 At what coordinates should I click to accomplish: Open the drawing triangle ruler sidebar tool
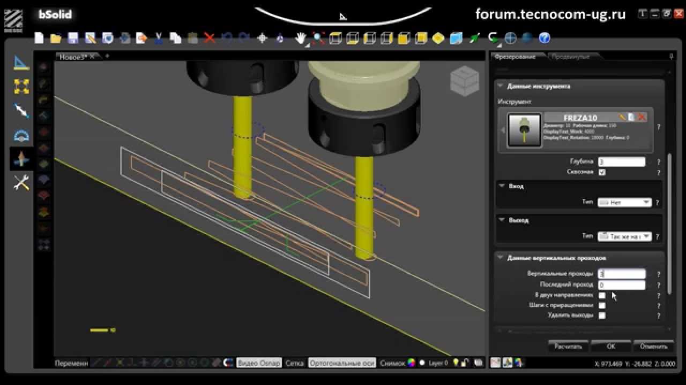tap(21, 63)
